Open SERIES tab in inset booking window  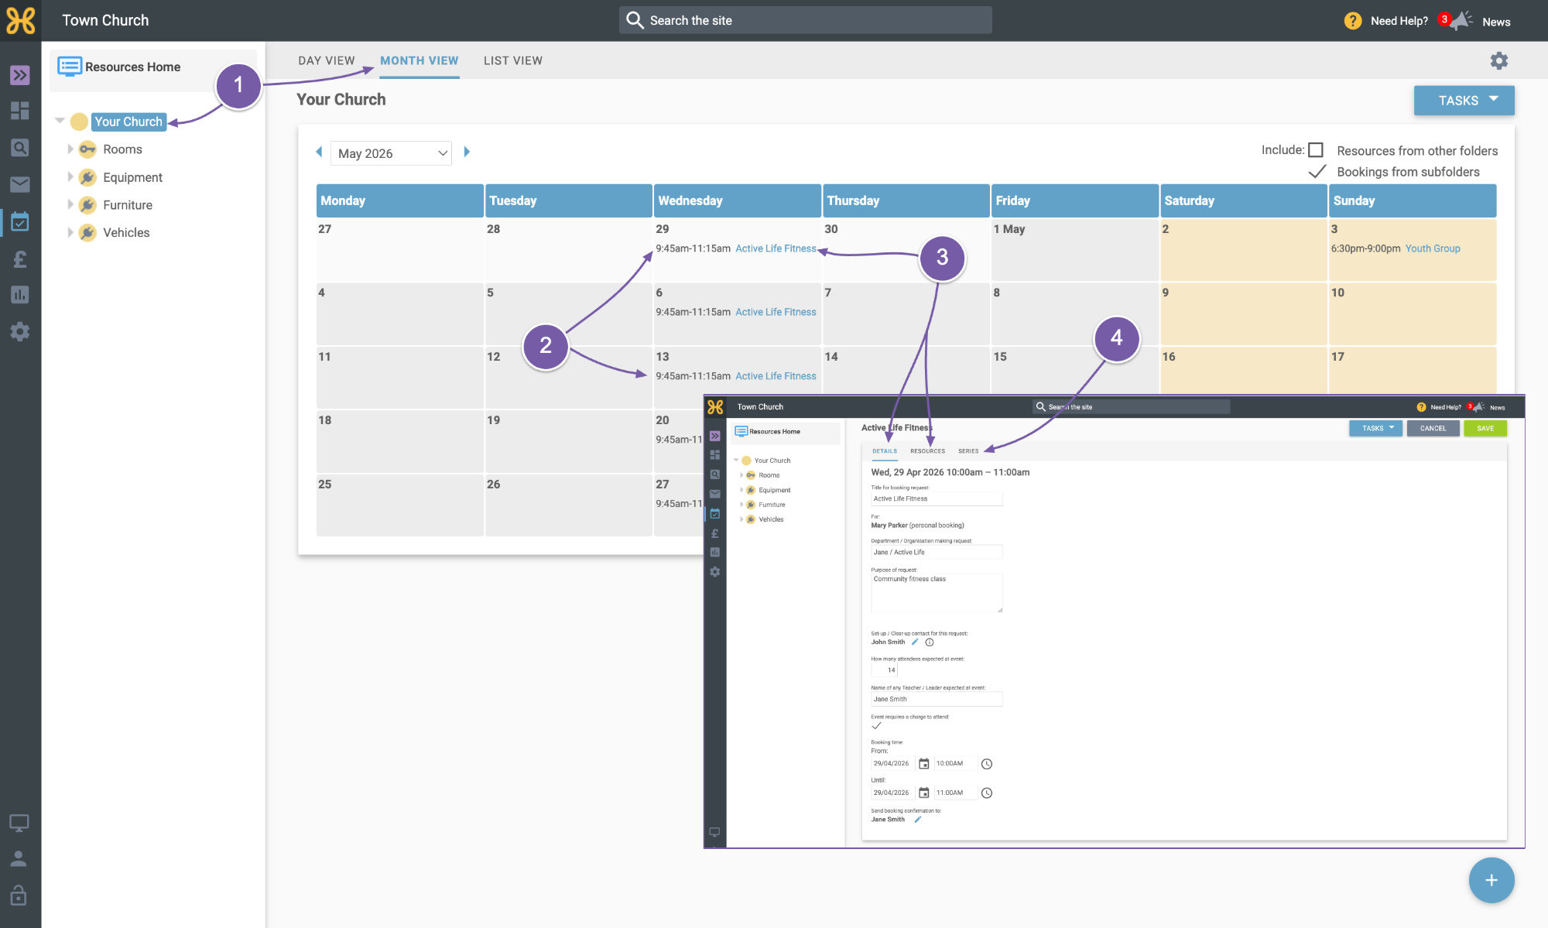[968, 451]
